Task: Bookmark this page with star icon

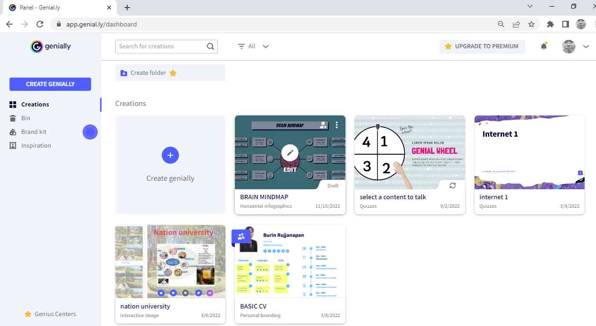Action: pos(531,24)
